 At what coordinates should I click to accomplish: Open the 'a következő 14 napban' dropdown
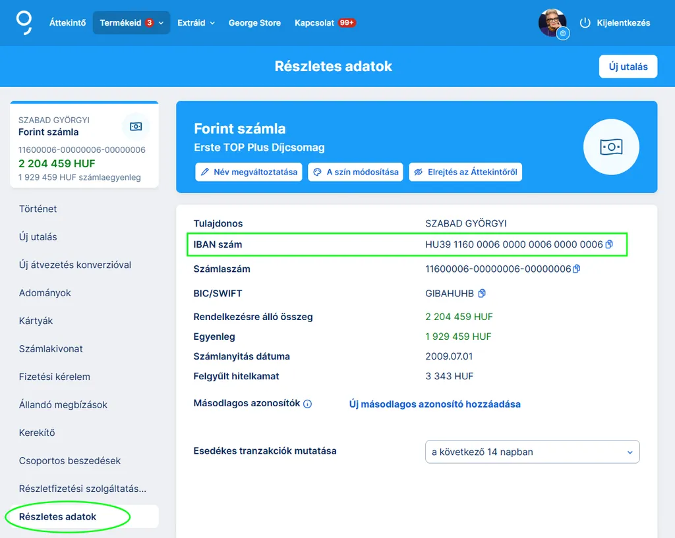[533, 452]
